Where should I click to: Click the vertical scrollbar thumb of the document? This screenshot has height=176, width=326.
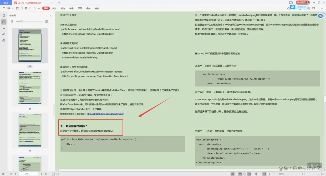tap(325, 99)
